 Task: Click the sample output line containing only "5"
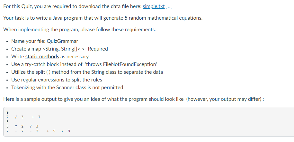coord(7,122)
